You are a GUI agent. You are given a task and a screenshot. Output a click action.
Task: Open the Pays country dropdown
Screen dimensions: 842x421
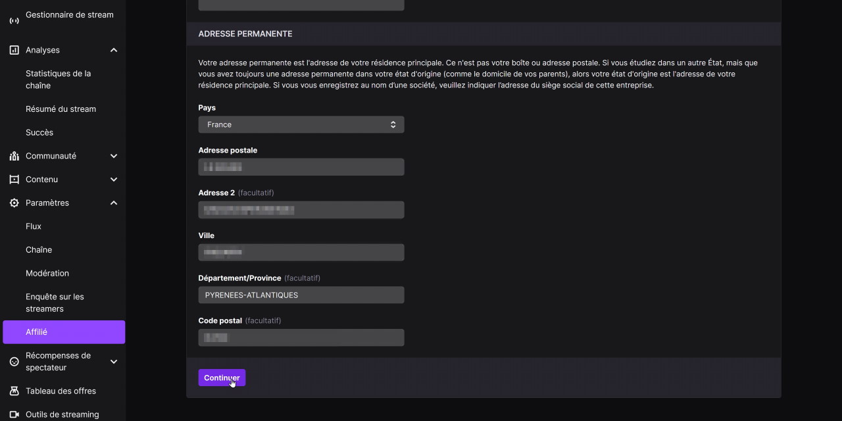coord(301,125)
